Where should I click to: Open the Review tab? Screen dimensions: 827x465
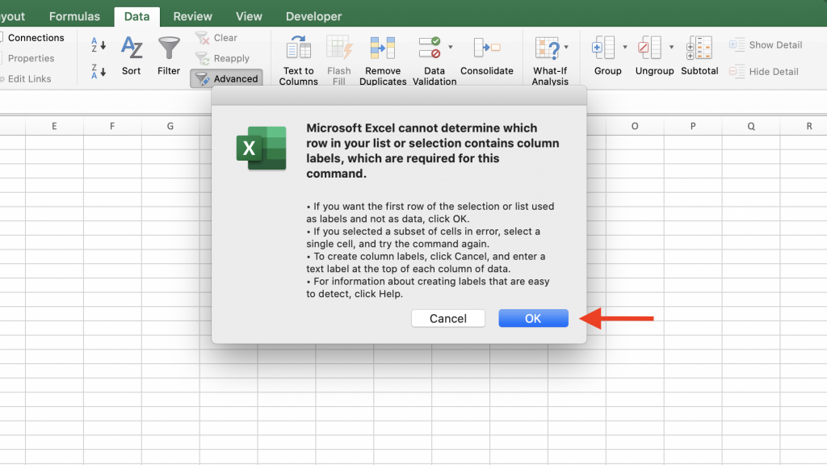[x=192, y=16]
